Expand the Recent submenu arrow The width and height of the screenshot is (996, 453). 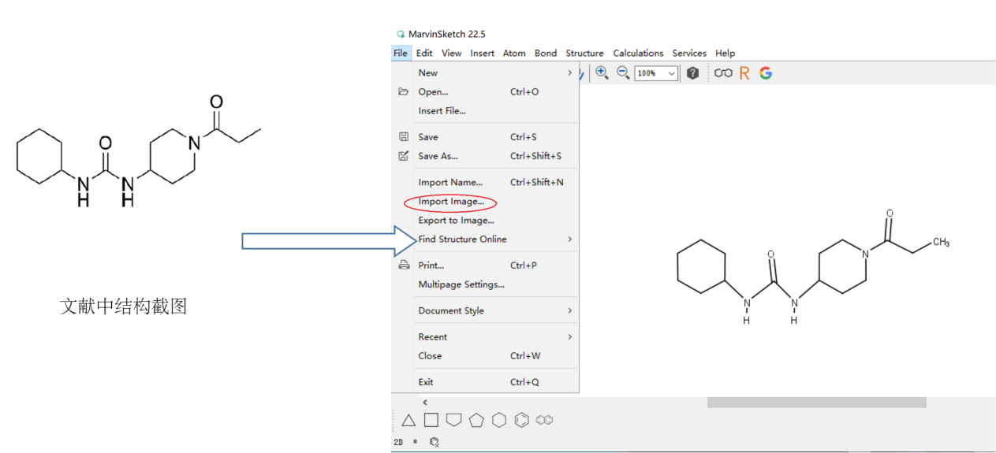click(x=569, y=336)
